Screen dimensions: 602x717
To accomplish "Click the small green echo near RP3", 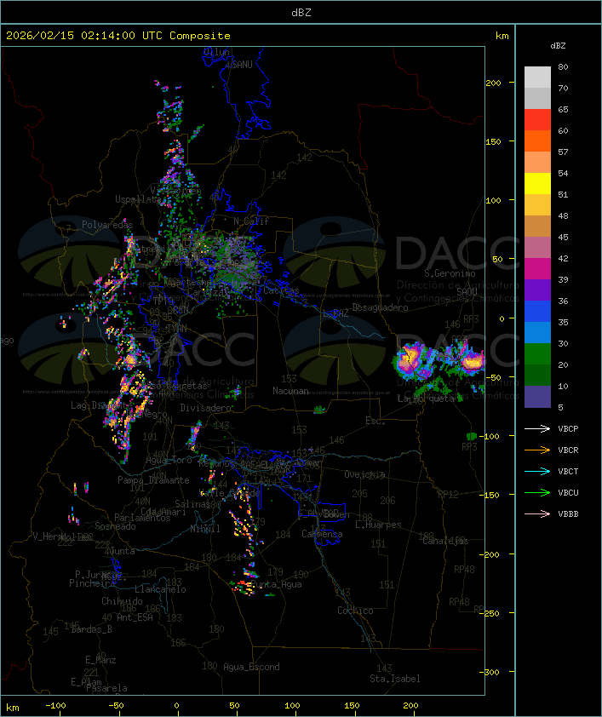I will pyautogui.click(x=471, y=436).
